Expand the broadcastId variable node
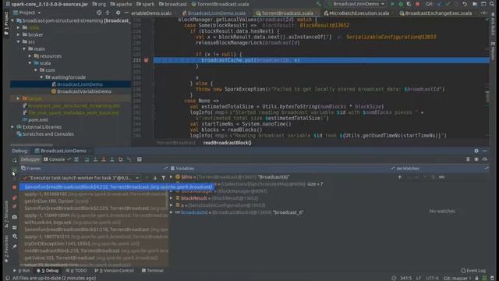Viewport: 499px width, 281px height. coord(172,212)
